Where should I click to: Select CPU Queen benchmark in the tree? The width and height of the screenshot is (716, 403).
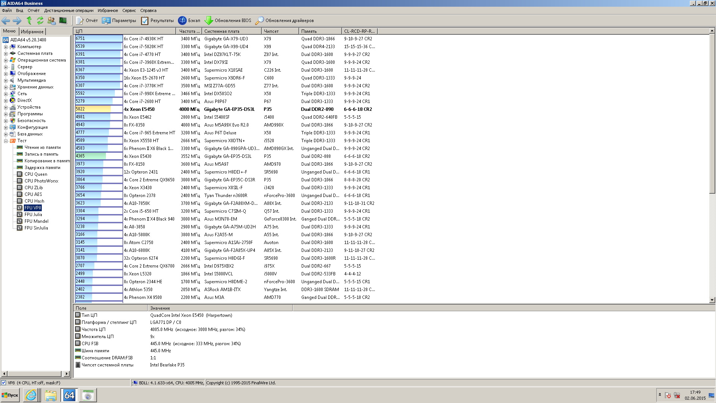[x=36, y=174]
